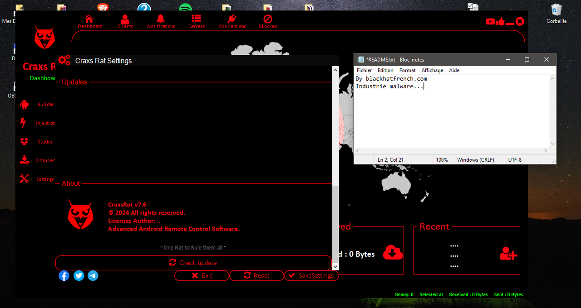This screenshot has height=308, width=581.
Task: Click the Exit button in settings
Action: point(202,275)
